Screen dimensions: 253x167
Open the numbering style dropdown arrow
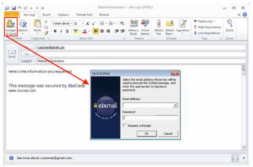[115, 23]
